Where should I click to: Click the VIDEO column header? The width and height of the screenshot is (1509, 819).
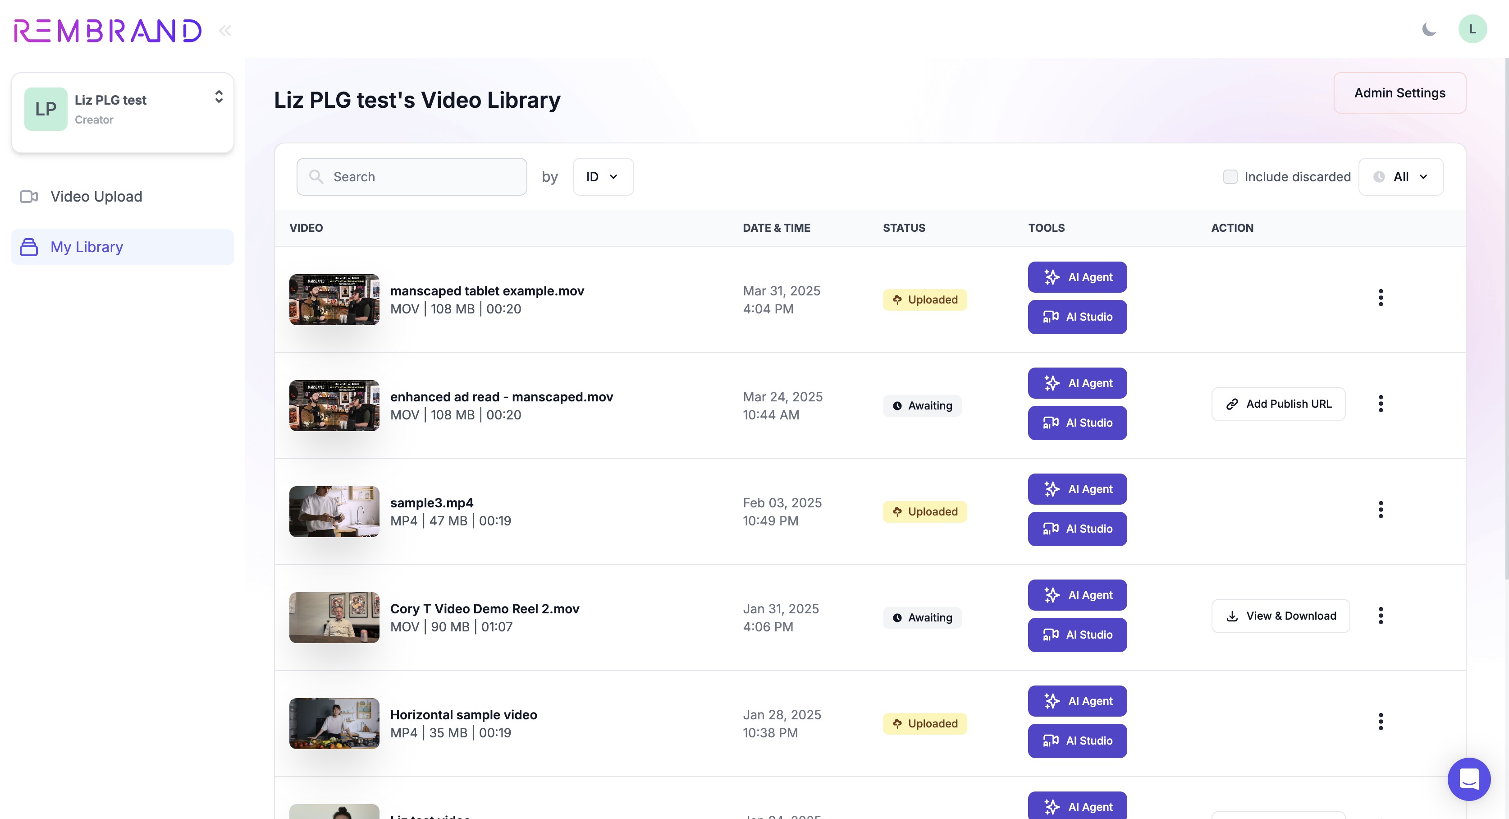(x=306, y=228)
